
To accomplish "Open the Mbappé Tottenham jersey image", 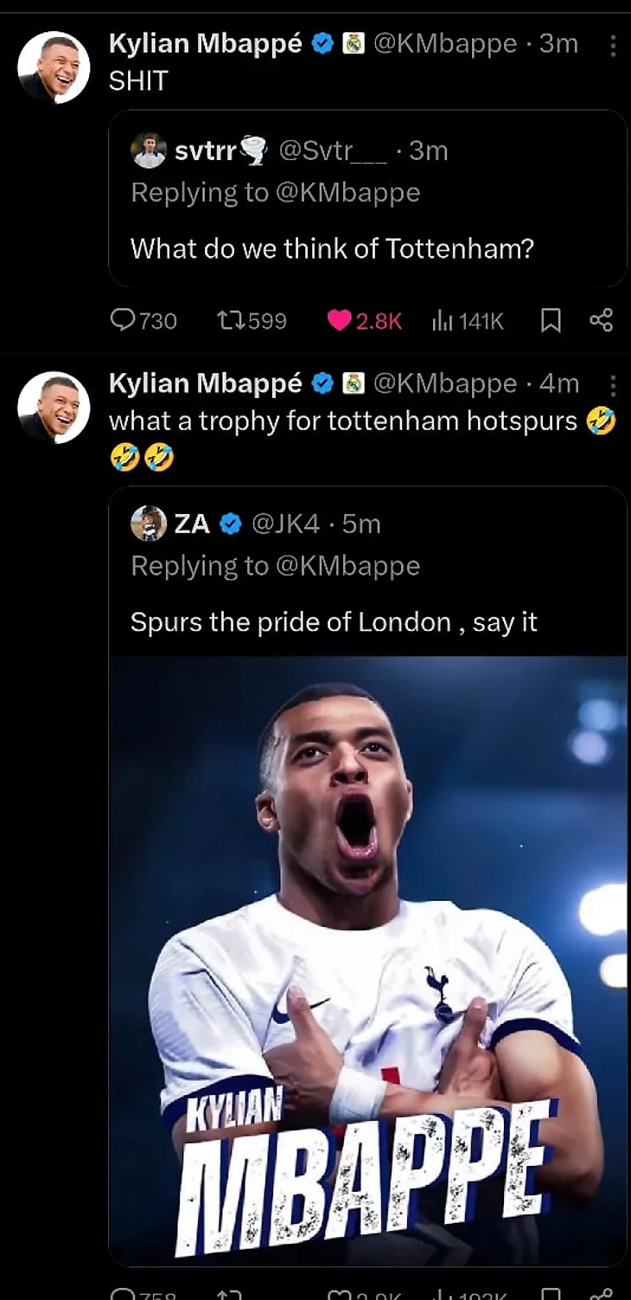I will click(368, 952).
